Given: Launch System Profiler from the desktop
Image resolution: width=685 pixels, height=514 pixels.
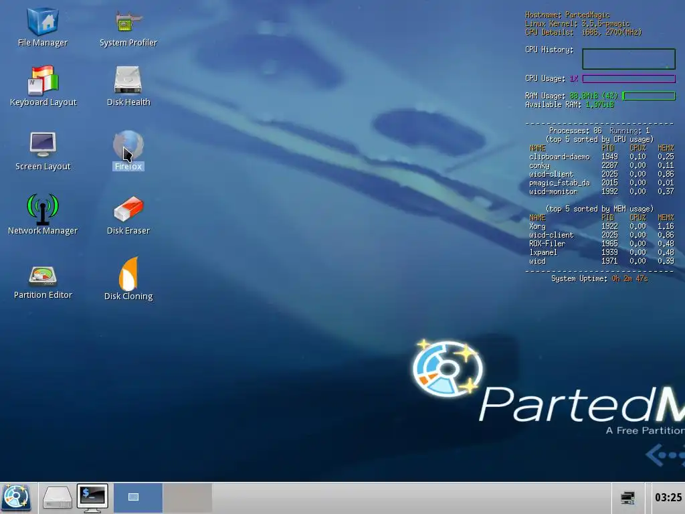Looking at the screenshot, I should pos(128,27).
